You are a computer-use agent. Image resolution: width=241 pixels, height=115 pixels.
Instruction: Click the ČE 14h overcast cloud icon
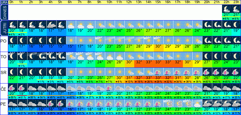(148, 87)
